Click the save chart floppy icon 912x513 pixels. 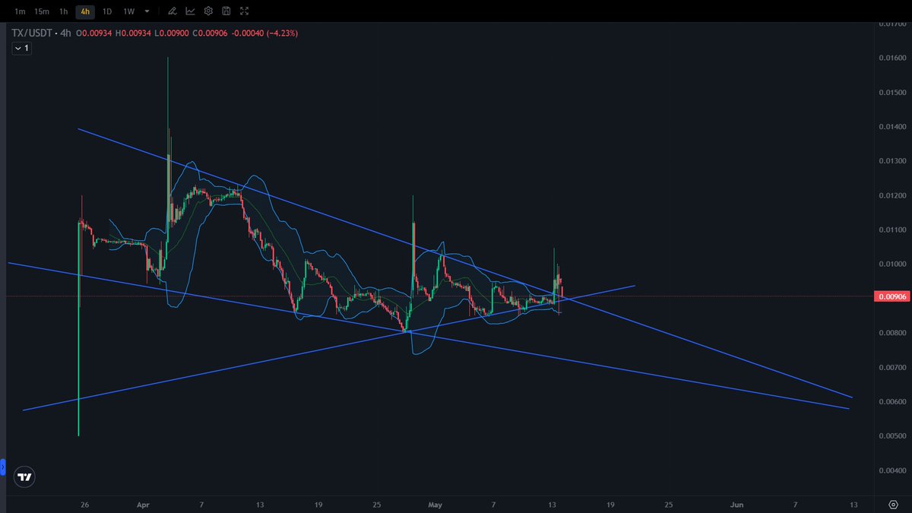(226, 11)
